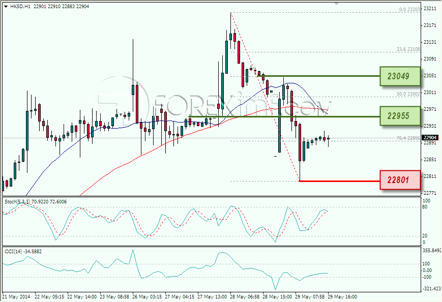Image resolution: width=442 pixels, height=302 pixels.
Task: Click the 76.4 Fibonacci level label
Action: coord(408,138)
